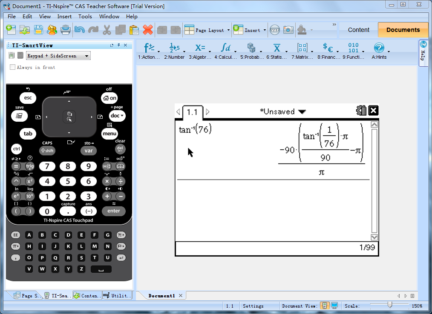Save the document with the floppy disk icon
This screenshot has width=432, height=314.
click(x=38, y=30)
